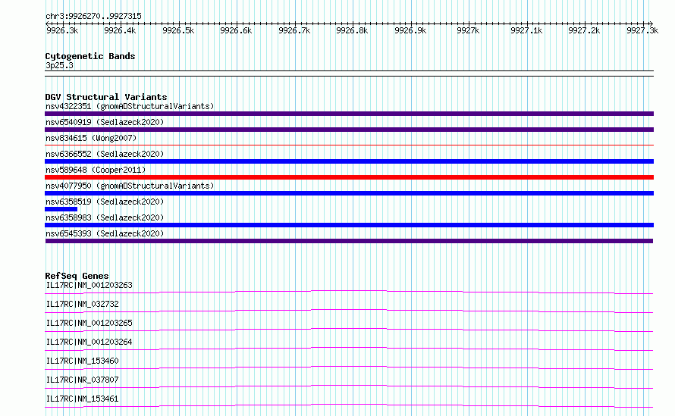Open IL17RC|NM_153460 transcript label

(x=82, y=361)
